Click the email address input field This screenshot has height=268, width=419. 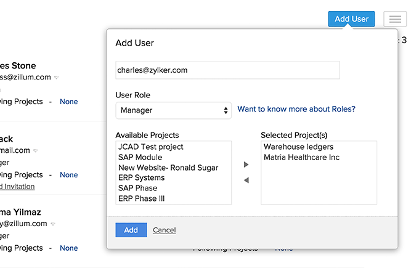coord(227,70)
